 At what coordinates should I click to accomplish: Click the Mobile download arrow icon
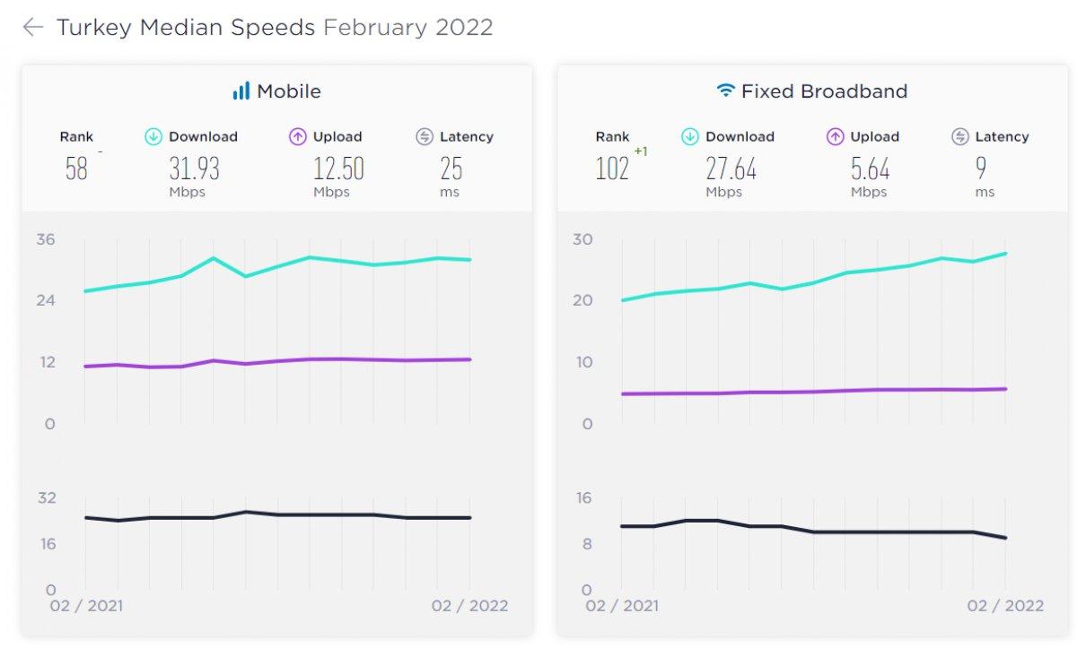pyautogui.click(x=153, y=137)
